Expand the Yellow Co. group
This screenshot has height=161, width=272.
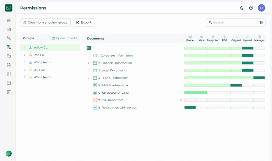(25, 47)
